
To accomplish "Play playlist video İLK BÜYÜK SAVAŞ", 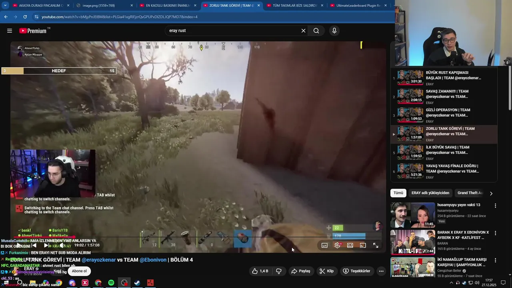I will point(444,153).
